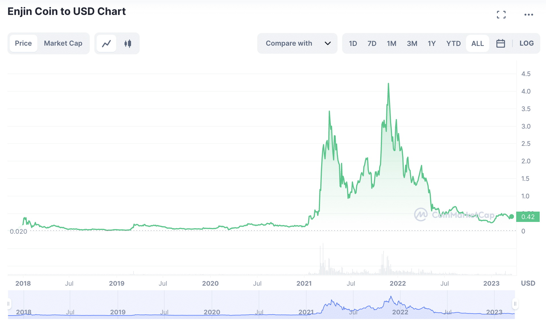
Task: Click the USD axis label
Action: point(528,283)
